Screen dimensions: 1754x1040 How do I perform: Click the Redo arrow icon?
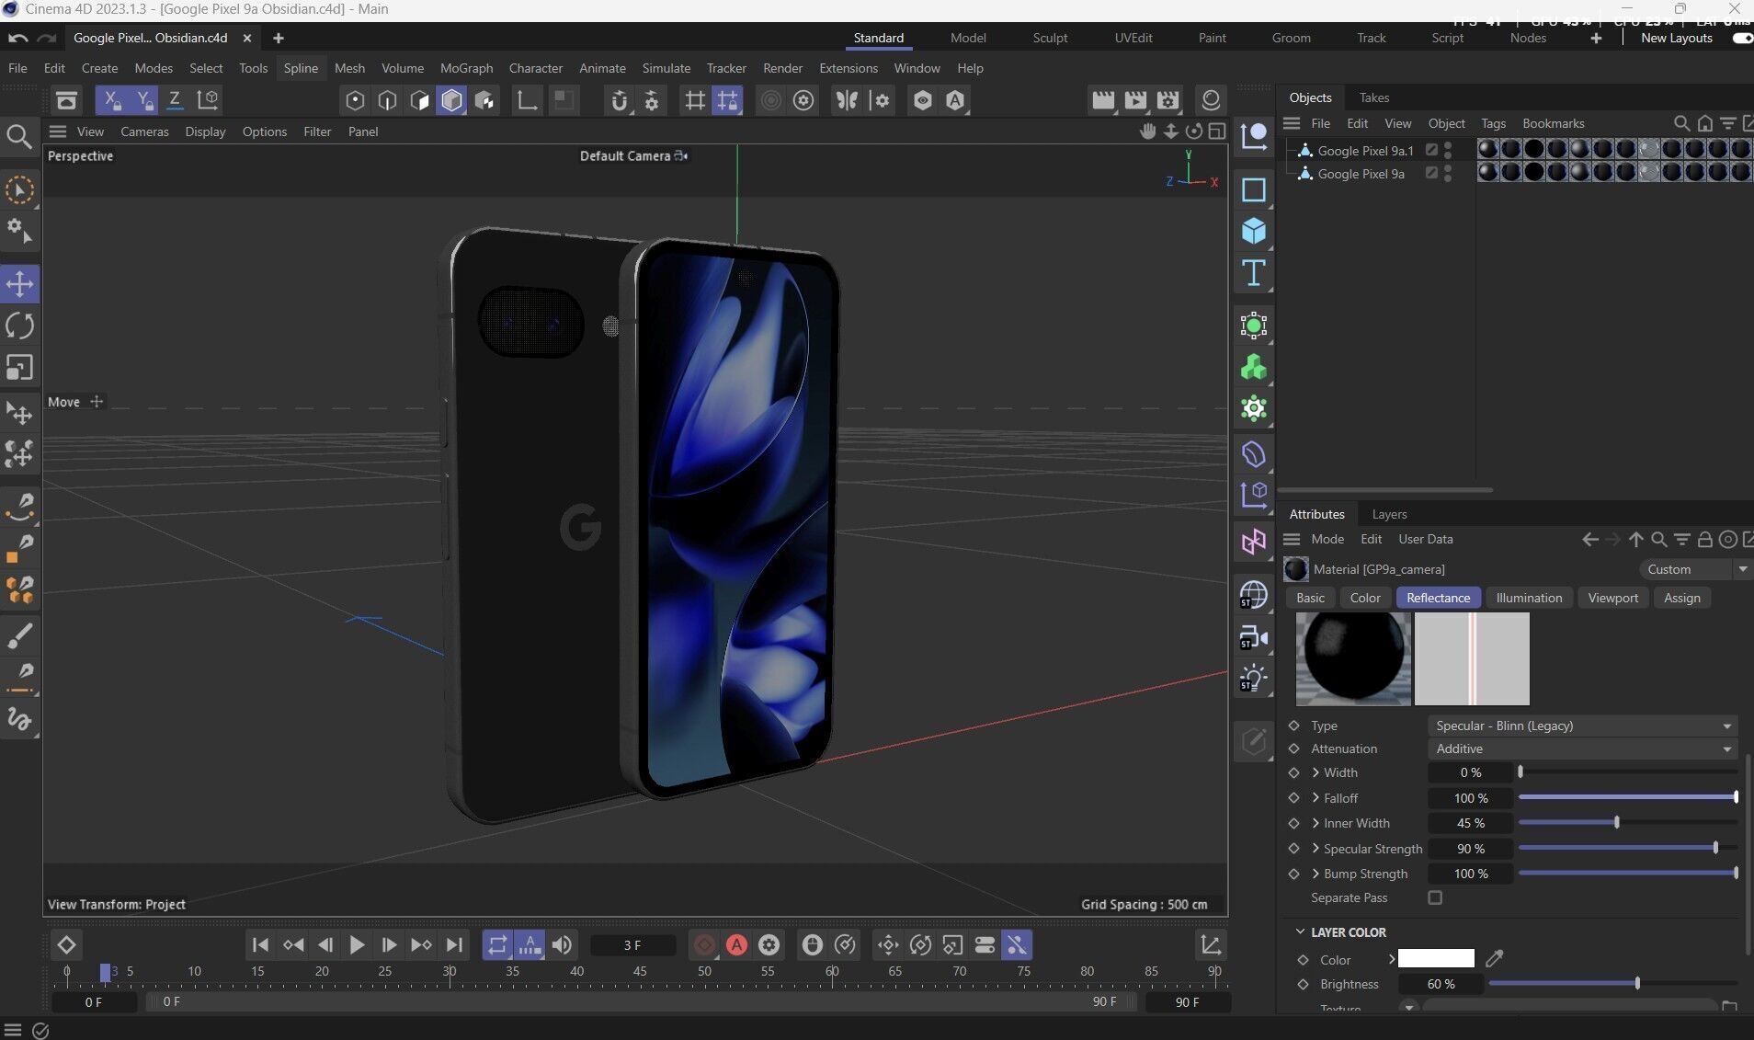[47, 38]
